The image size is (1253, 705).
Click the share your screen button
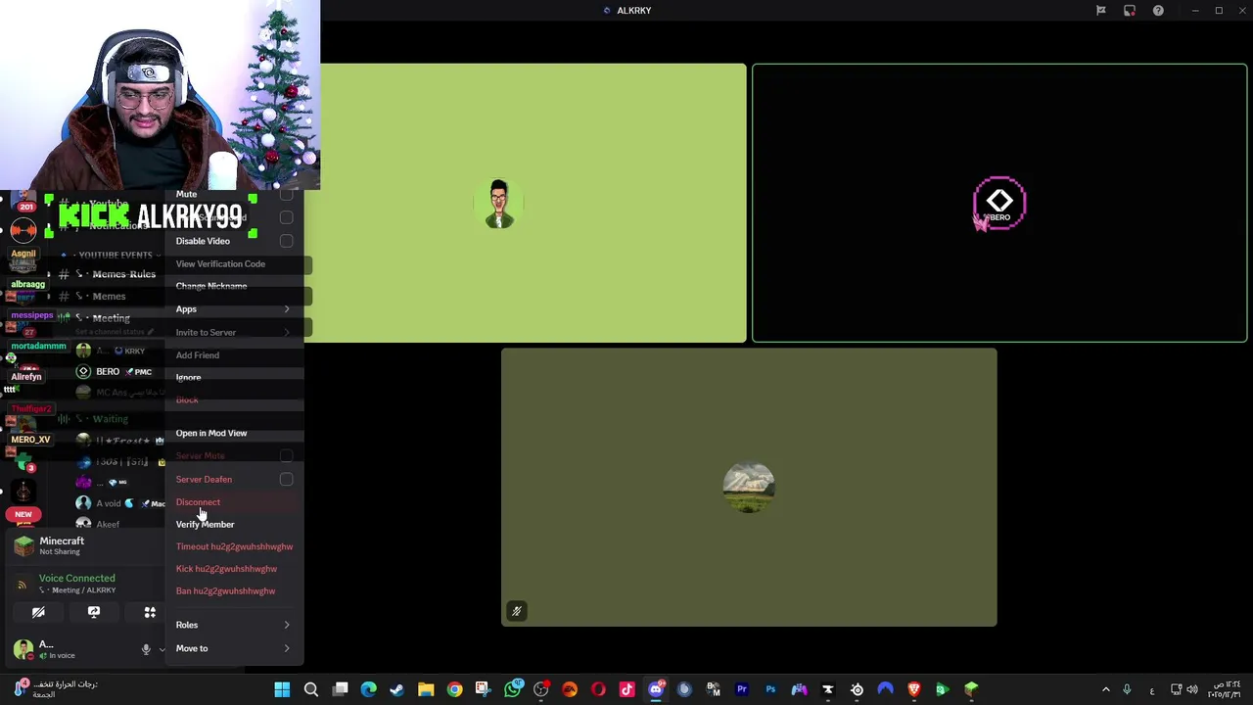pos(94,612)
